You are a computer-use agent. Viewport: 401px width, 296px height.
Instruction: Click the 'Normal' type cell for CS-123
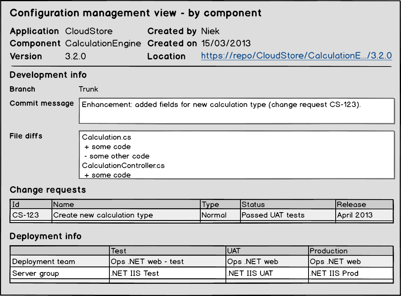[x=220, y=215]
